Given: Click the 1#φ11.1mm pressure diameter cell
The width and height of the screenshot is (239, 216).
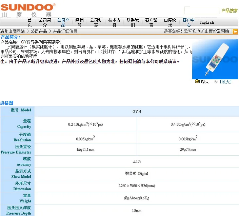Looking at the screenshot, I should coord(85,150).
